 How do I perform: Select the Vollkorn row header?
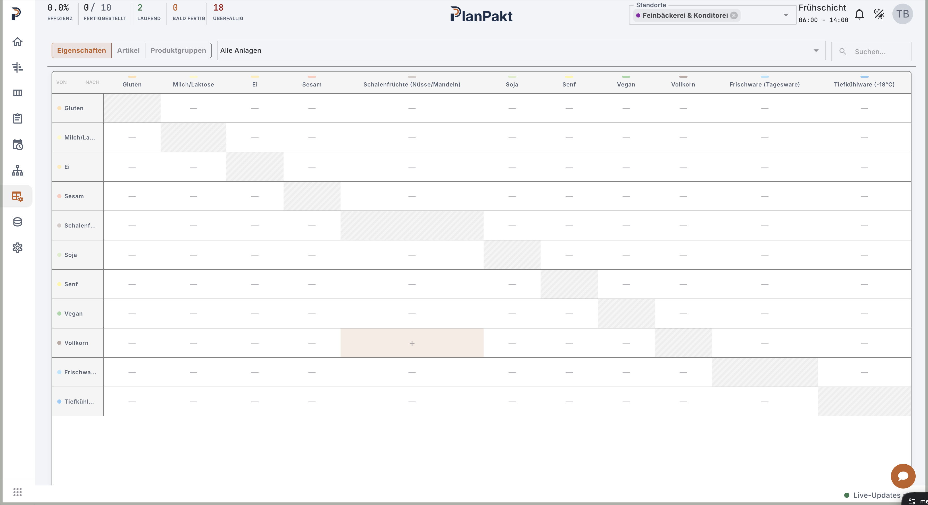point(77,343)
